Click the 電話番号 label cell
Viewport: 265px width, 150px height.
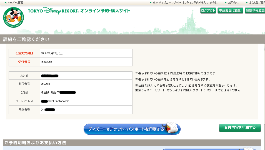(24, 110)
